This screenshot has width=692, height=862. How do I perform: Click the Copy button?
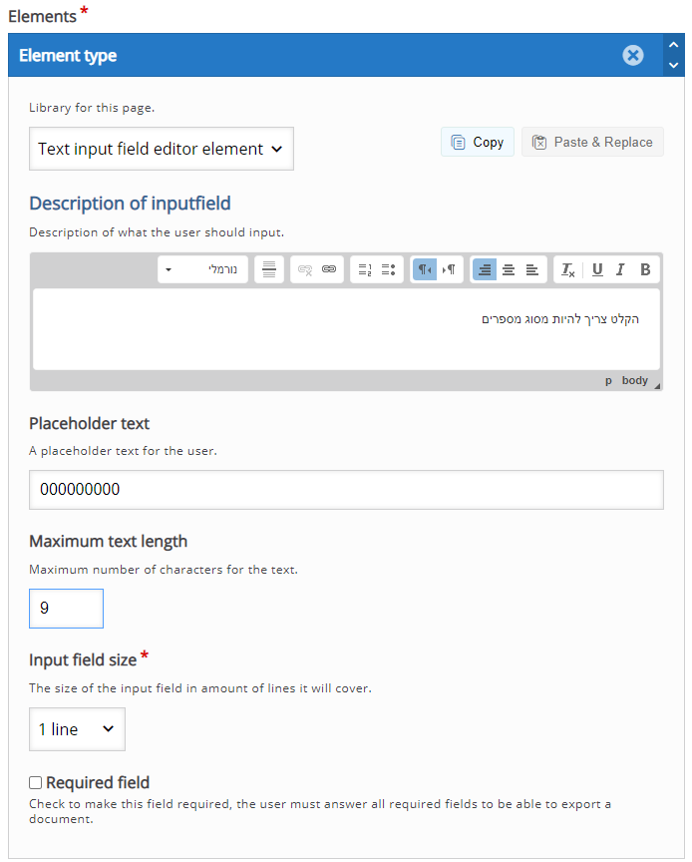pyautogui.click(x=478, y=142)
